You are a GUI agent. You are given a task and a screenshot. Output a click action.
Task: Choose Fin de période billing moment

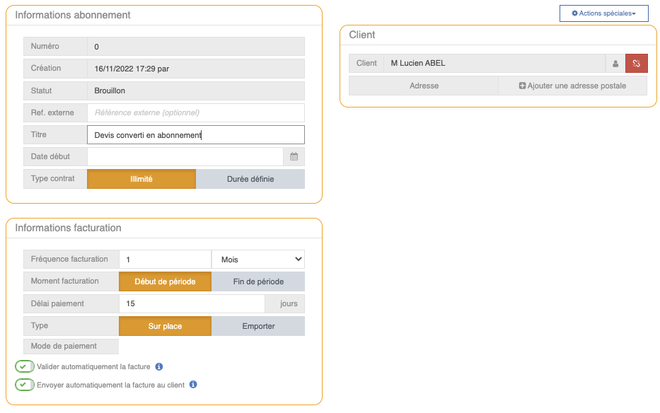(x=258, y=281)
